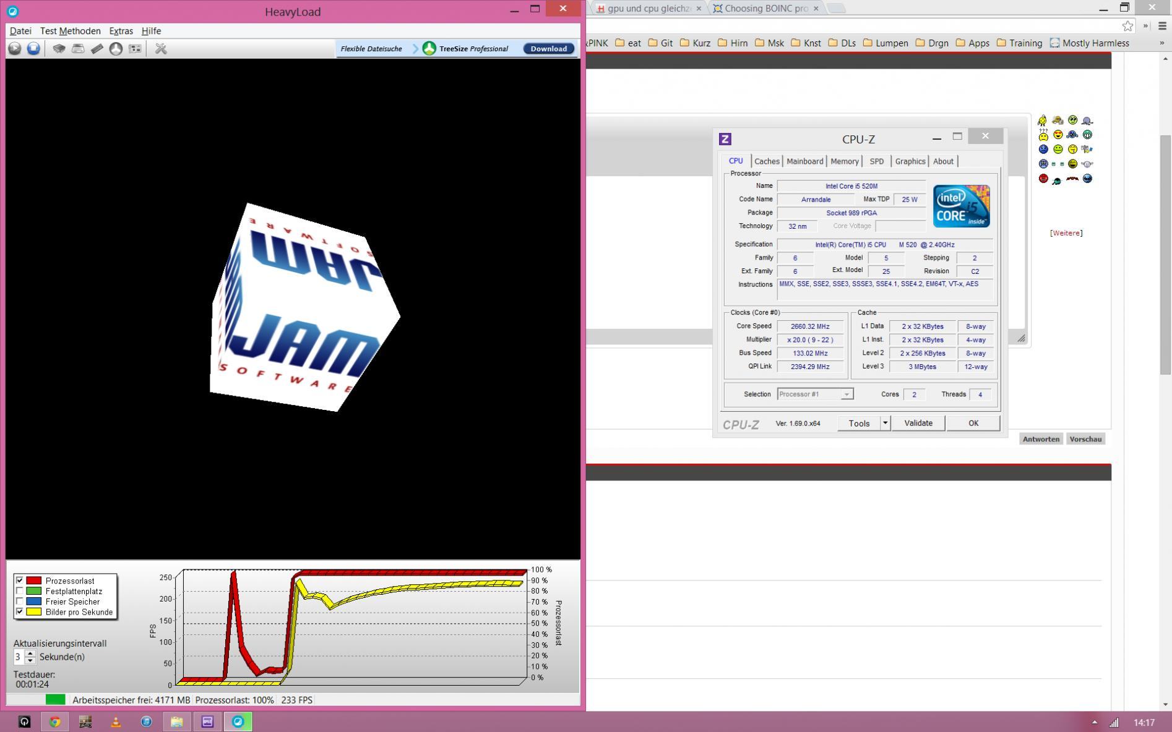The image size is (1172, 732).
Task: Switch to the Caches tab in CPU-Z
Action: 767,161
